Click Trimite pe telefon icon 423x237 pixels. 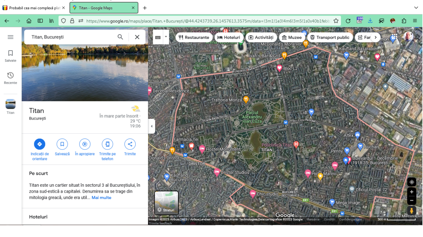107,144
